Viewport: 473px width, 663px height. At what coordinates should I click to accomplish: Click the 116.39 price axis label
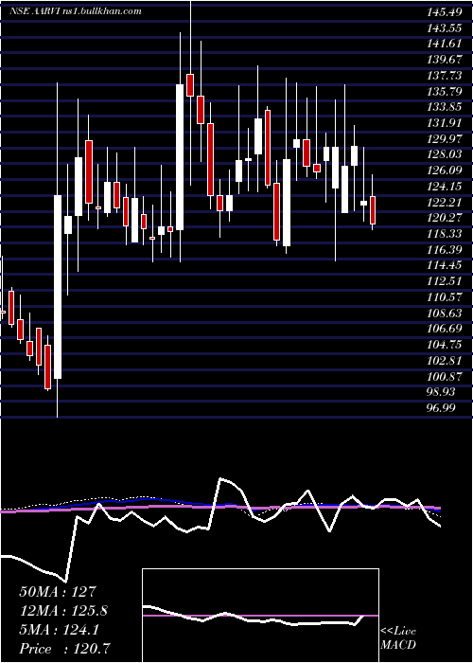[x=444, y=250]
